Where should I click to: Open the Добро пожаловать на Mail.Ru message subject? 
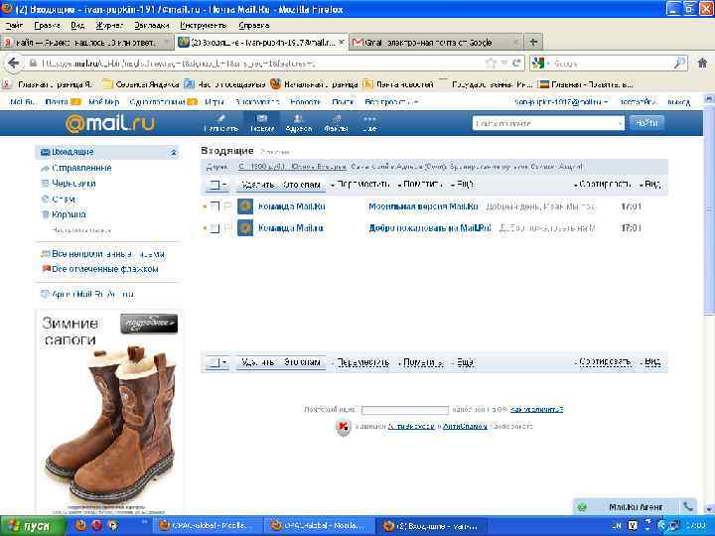[x=430, y=228]
